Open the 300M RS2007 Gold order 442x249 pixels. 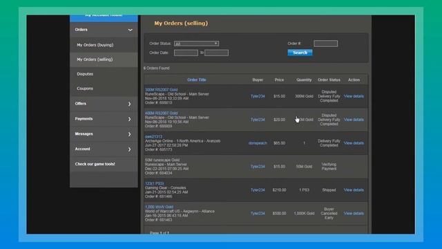click(x=161, y=90)
